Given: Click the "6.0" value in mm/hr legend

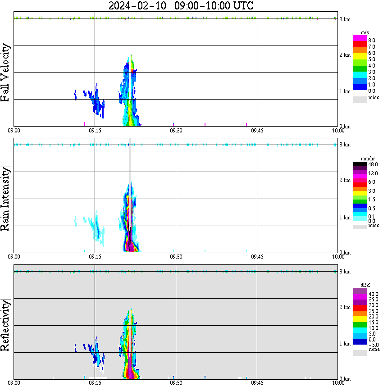Looking at the screenshot, I should (x=372, y=182).
